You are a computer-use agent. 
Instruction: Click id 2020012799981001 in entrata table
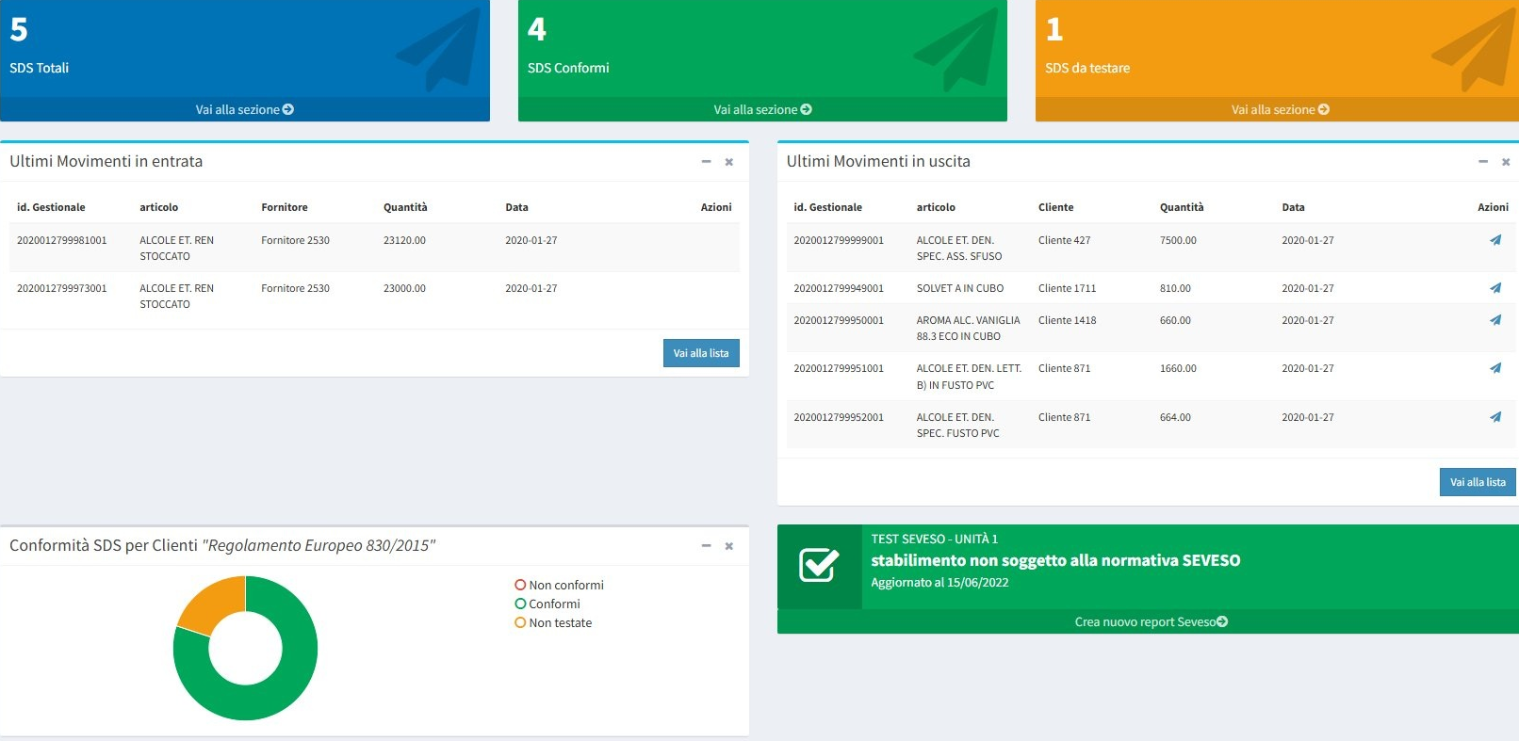coord(62,240)
